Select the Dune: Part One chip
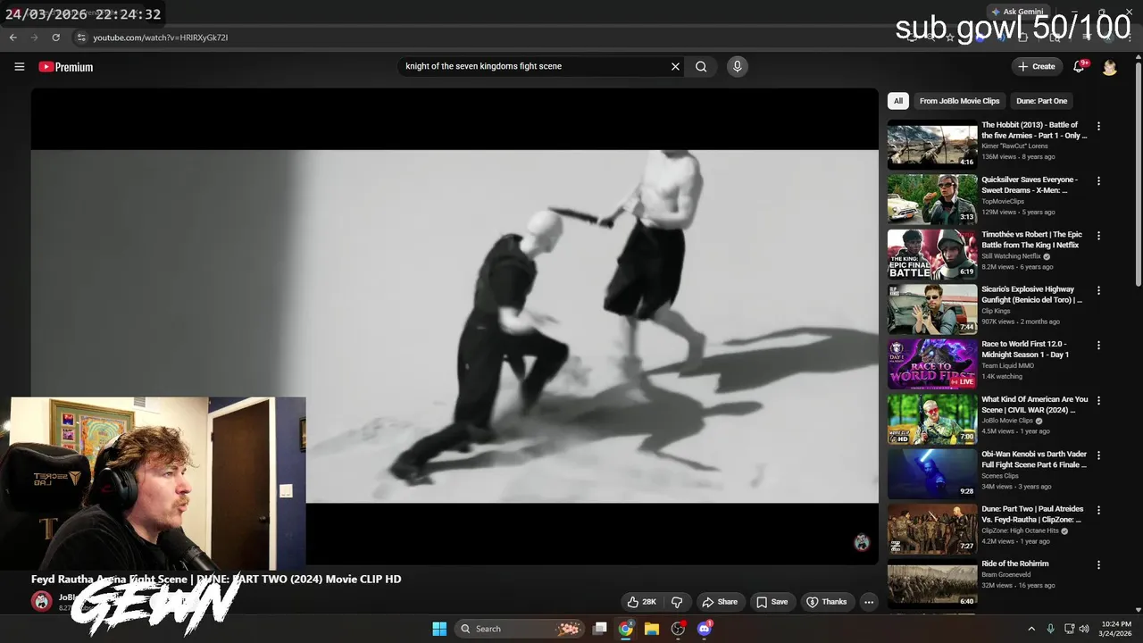 tap(1041, 101)
